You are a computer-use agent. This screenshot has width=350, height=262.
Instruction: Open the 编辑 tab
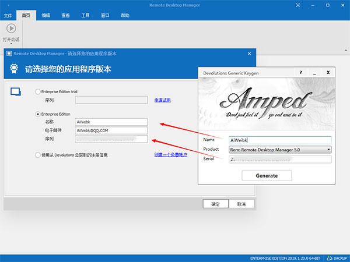coord(45,15)
